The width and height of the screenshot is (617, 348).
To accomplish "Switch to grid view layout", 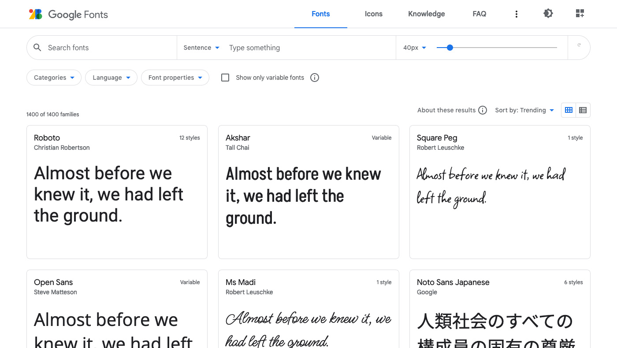I will click(x=569, y=110).
